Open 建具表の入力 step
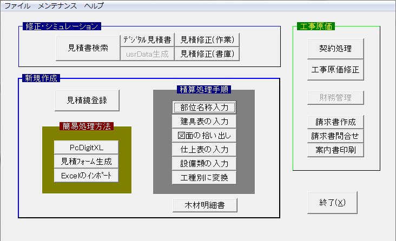Image resolution: width=396 pixels, height=241 pixels. tap(204, 122)
